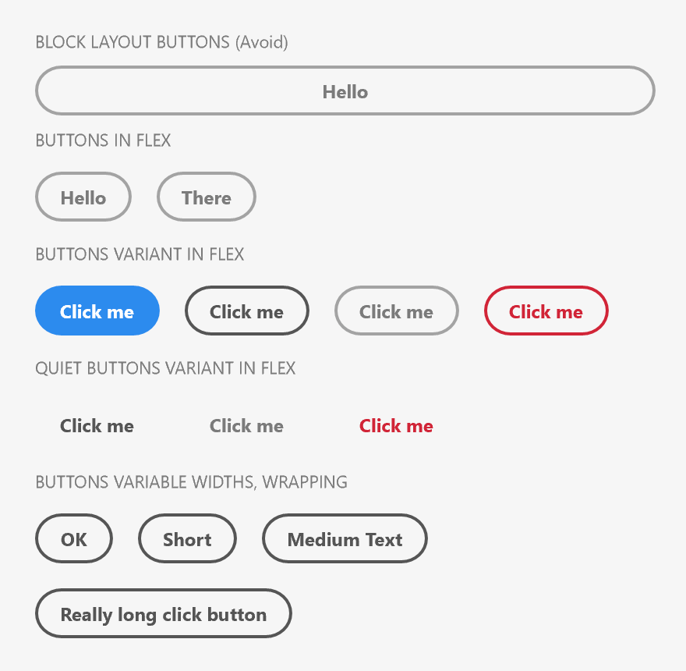Screen dimensions: 686x671
Task: Click the dark outlined Click me button
Action: click(246, 311)
